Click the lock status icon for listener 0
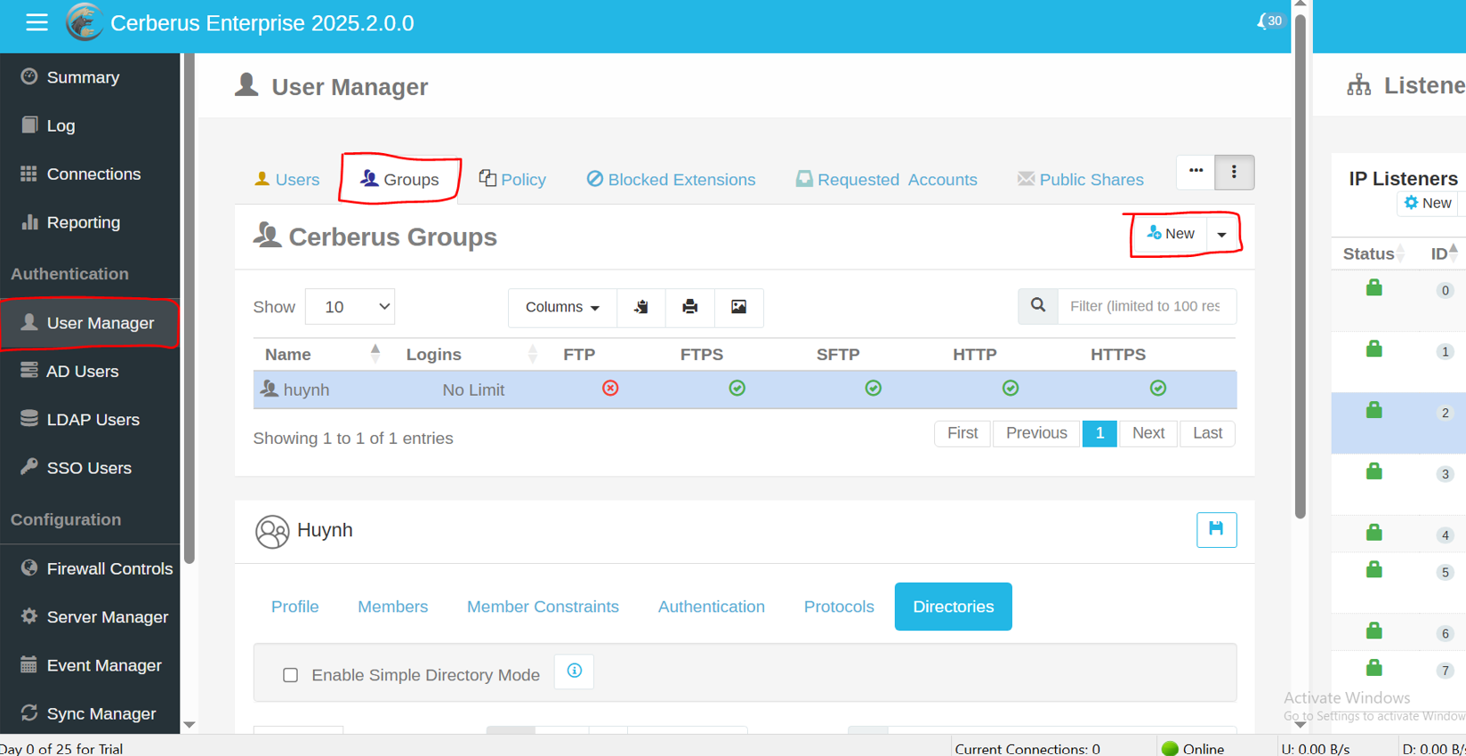The width and height of the screenshot is (1466, 756). [x=1374, y=287]
